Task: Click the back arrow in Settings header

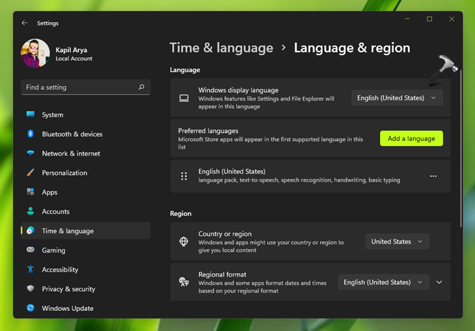Action: click(25, 23)
